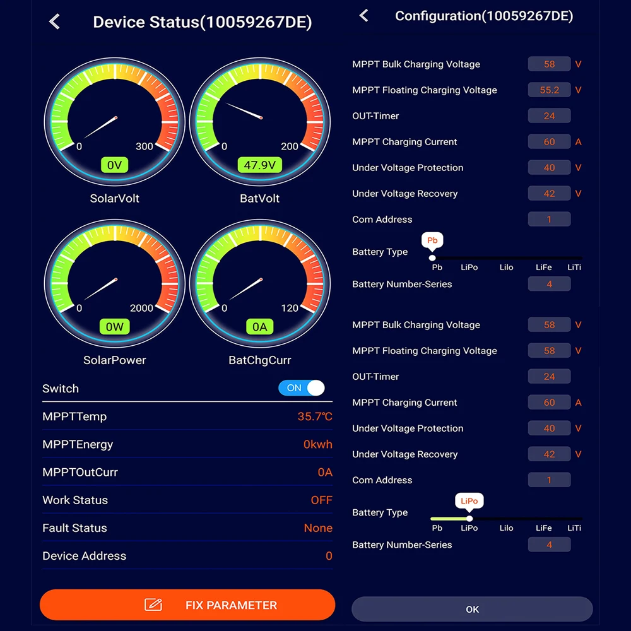The height and width of the screenshot is (631, 631).
Task: Select the upper Under Voltage Recovery 42 field
Action: [x=550, y=194]
